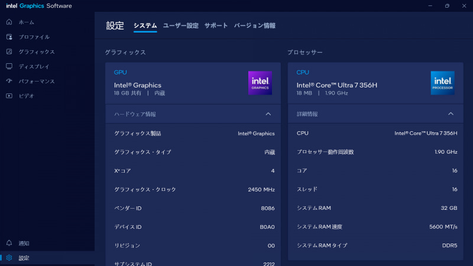Click Intel Core Ultra 7 356H card title
The image size is (473, 266).
click(x=336, y=85)
